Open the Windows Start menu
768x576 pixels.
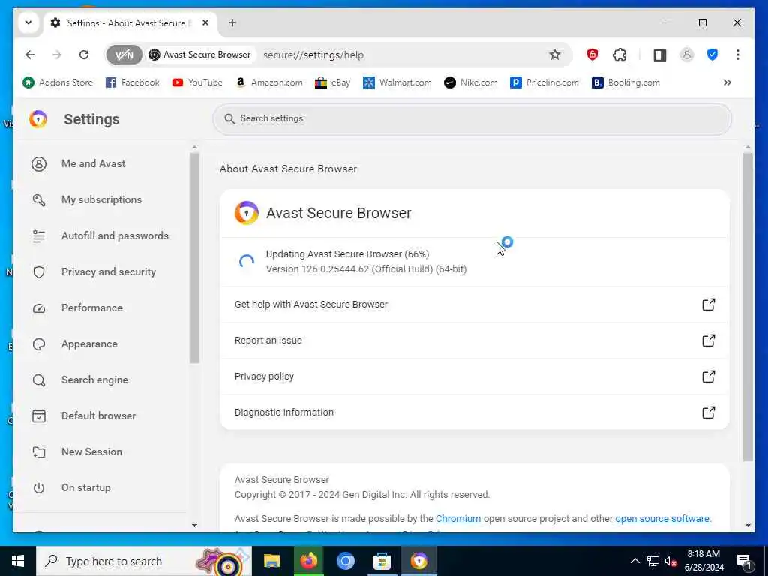18,561
